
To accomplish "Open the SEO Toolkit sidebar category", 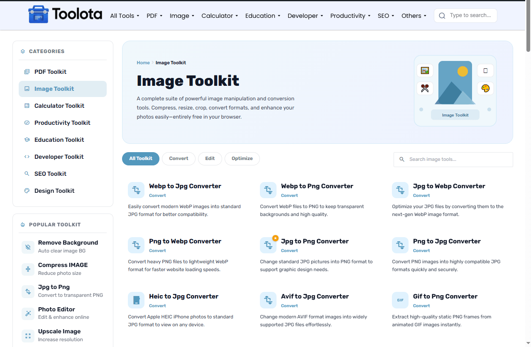I will [63, 174].
